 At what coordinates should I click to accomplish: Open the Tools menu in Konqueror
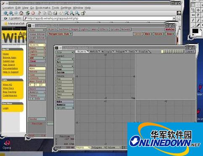point(55,8)
